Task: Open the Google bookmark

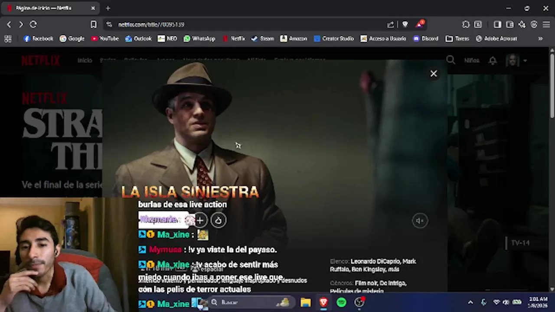Action: [72, 39]
